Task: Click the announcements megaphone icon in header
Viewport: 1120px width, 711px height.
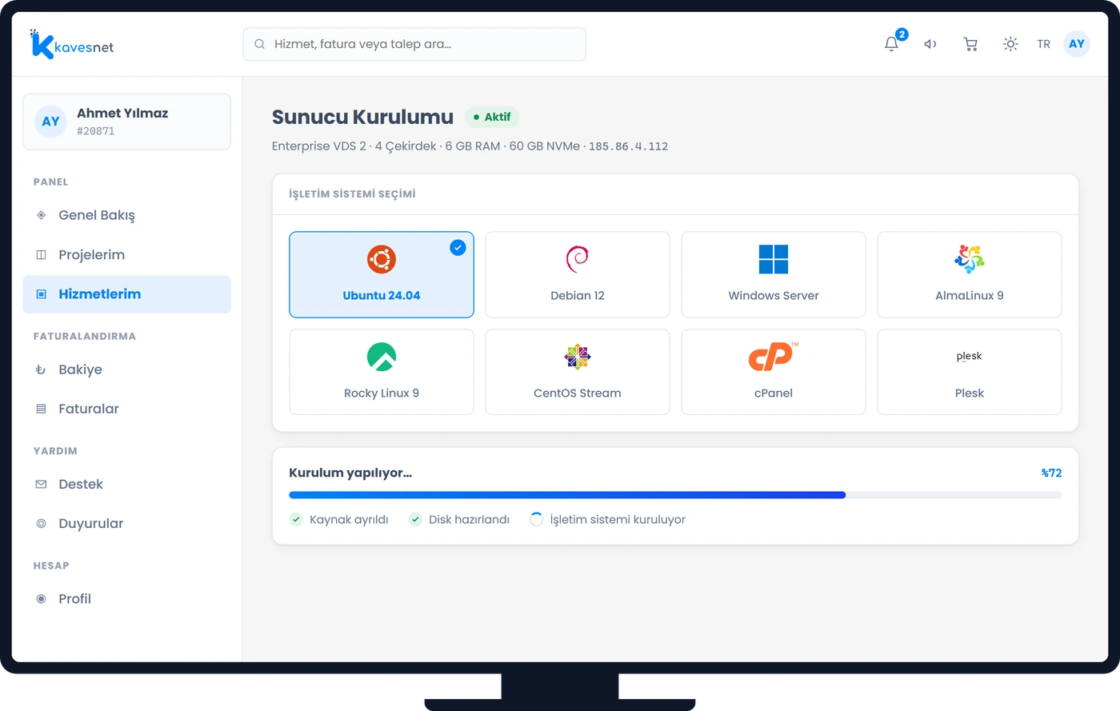Action: pyautogui.click(x=930, y=44)
